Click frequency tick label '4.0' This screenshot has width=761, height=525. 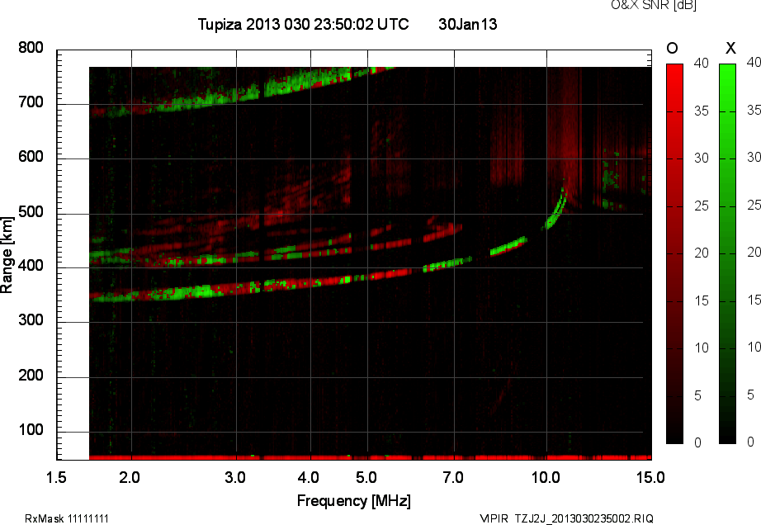pos(309,477)
